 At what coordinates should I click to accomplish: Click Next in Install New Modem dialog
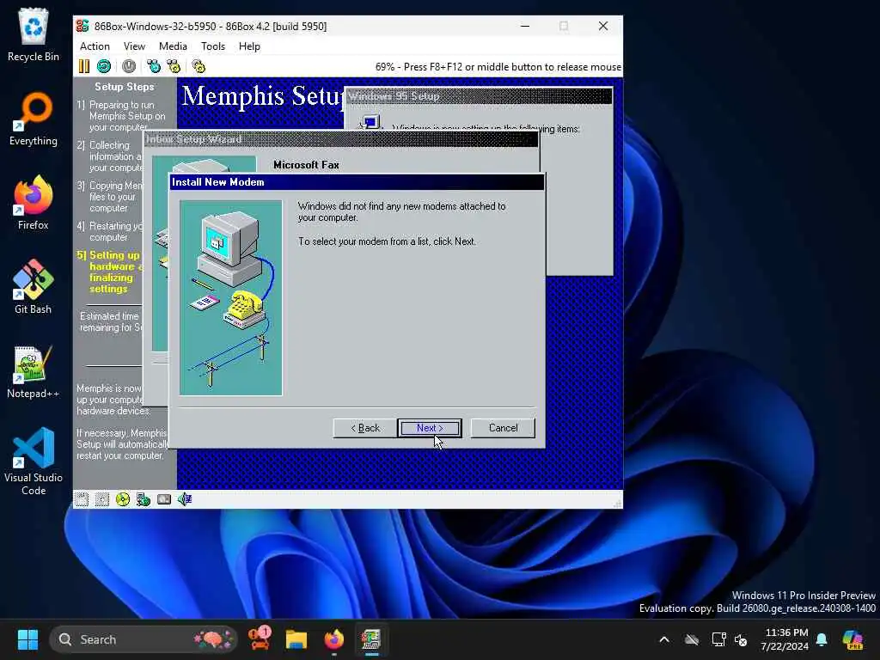click(430, 428)
